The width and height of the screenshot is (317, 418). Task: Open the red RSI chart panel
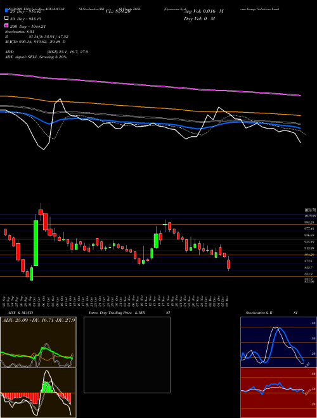pyautogui.click(x=278, y=393)
